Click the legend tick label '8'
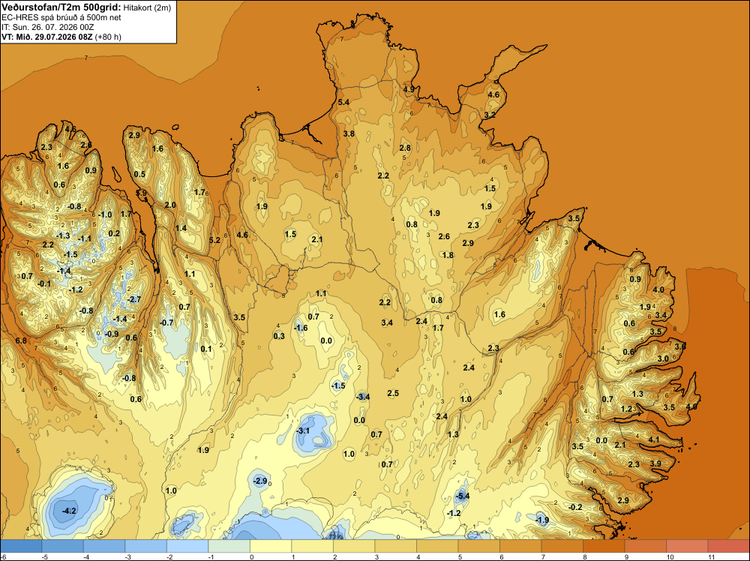Viewport: 750px width, 561px height. (584, 556)
